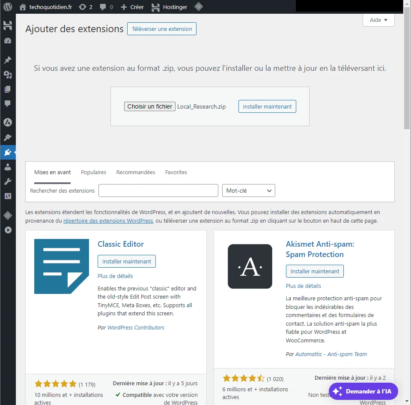Open the Media library icon
411x405 pixels.
click(8, 75)
